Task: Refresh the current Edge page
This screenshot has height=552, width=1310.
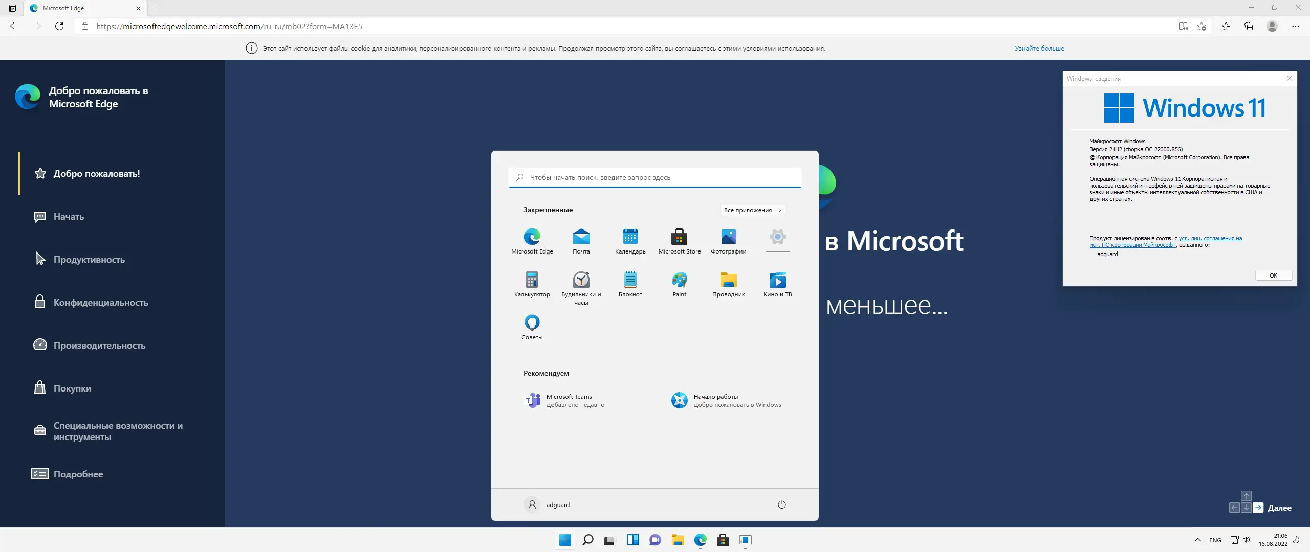Action: point(59,26)
